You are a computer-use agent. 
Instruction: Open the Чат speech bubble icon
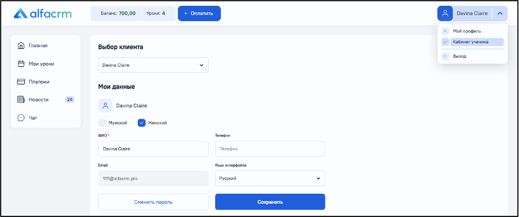(x=21, y=117)
